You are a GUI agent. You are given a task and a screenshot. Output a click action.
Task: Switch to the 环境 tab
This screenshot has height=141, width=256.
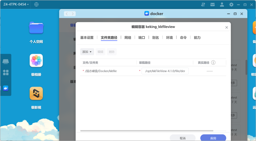pyautogui.click(x=169, y=38)
